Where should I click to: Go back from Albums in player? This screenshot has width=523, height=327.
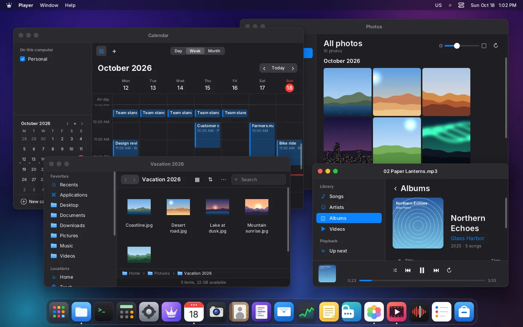click(396, 189)
